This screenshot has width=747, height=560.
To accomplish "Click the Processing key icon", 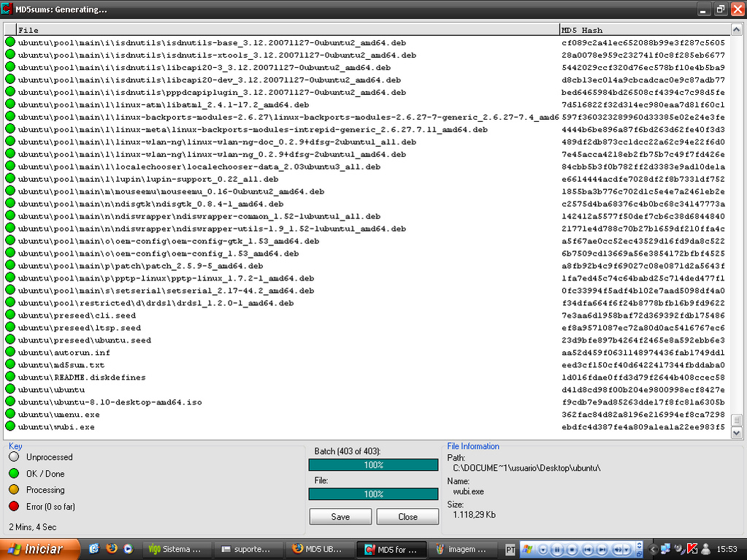I will 14,489.
